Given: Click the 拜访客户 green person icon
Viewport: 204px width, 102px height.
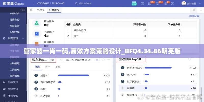Looking at the screenshot, I should pyautogui.click(x=37, y=23).
